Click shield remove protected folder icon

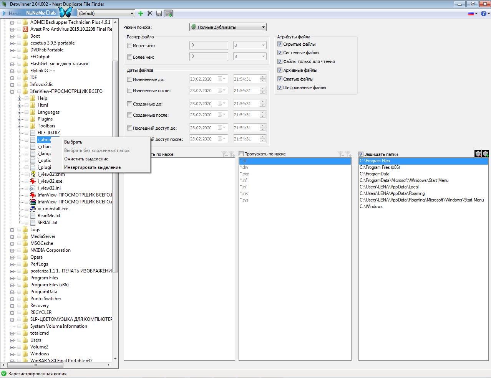pos(478,154)
